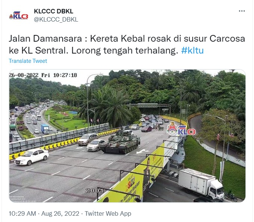The width and height of the screenshot is (254, 222).
Task: Open the three-dot more options menu
Action: (x=242, y=11)
